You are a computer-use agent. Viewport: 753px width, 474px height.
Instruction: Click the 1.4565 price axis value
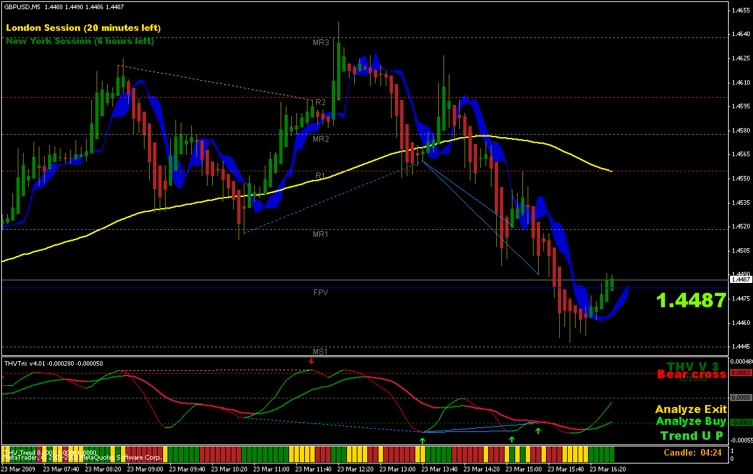741,154
